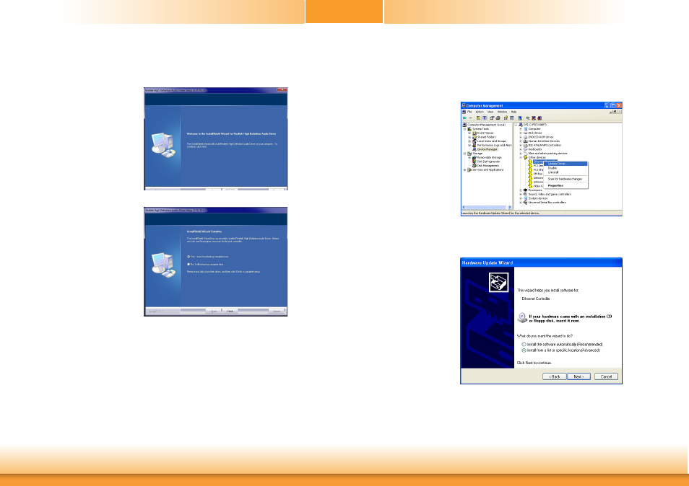Select Human Interface Devices category

click(x=544, y=141)
